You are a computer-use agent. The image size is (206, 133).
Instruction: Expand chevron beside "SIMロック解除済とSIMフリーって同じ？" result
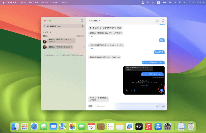point(84,41)
